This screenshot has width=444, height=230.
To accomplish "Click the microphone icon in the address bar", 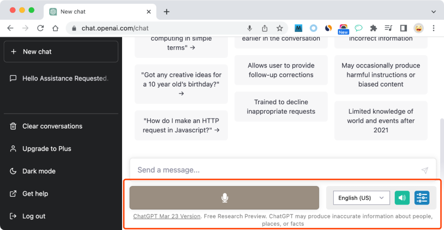I will coord(250,28).
